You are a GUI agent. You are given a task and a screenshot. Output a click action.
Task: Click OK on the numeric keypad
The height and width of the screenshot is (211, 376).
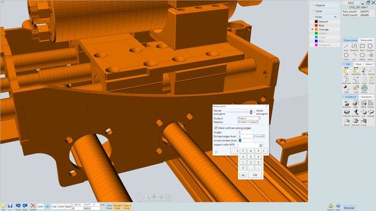click(x=255, y=175)
